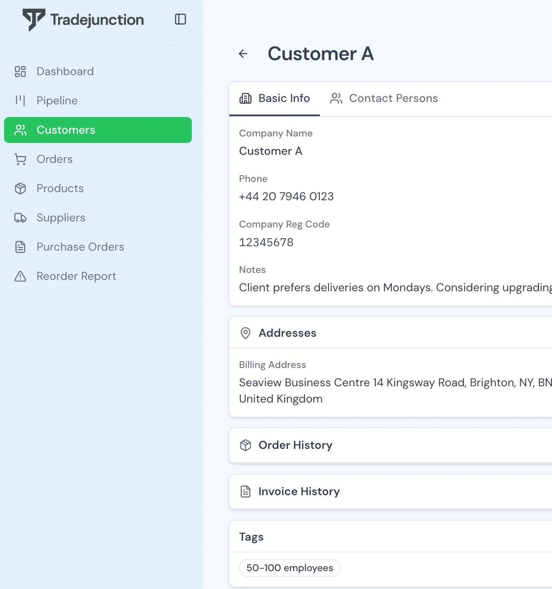Click the Pipeline columns icon
552x589 pixels.
(x=20, y=101)
